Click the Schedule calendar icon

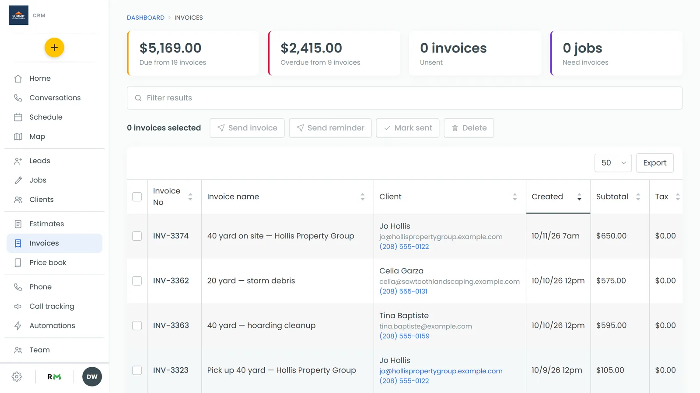pos(18,117)
